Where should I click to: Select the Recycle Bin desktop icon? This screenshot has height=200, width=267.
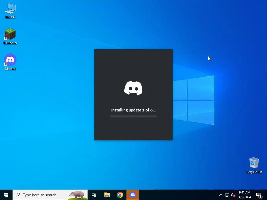[x=254, y=165]
